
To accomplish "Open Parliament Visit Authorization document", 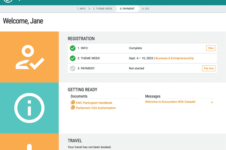I will [96, 108].
